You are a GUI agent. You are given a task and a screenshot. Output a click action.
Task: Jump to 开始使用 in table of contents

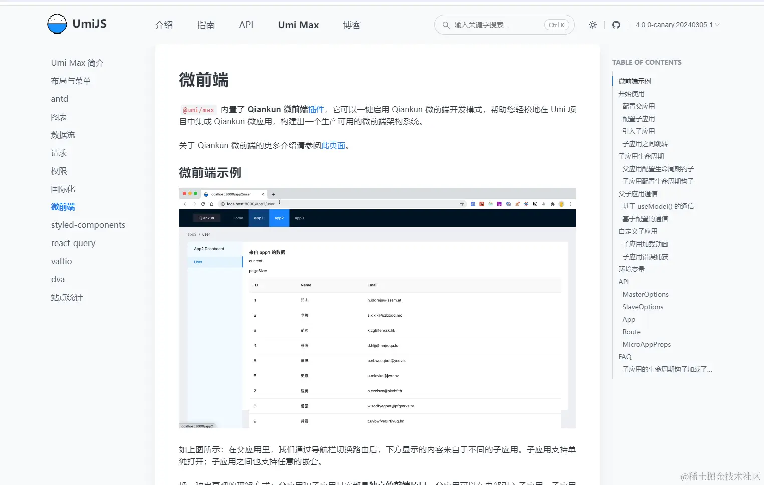(631, 94)
